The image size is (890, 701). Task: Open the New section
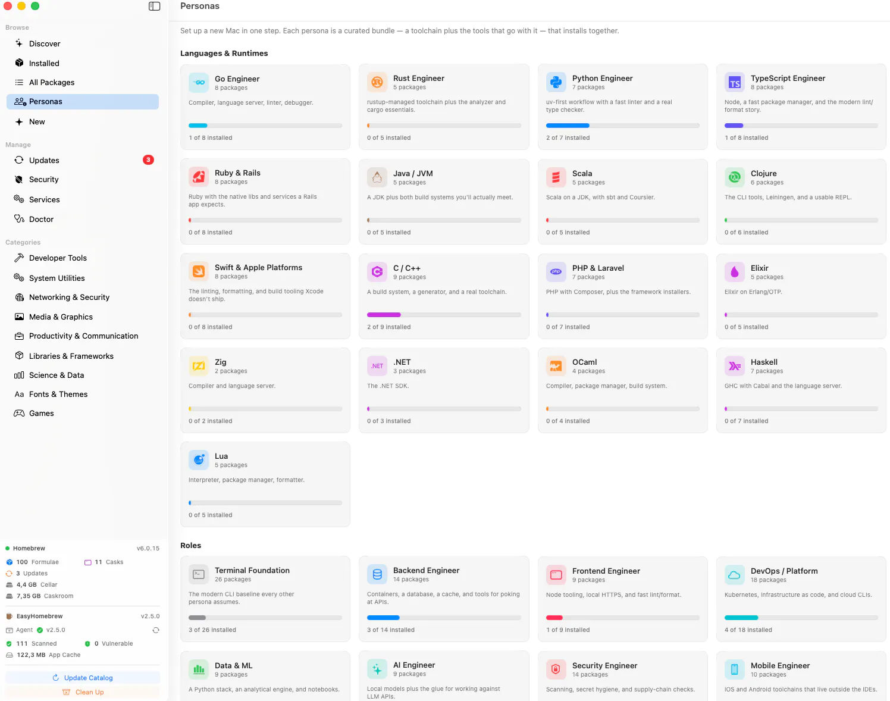83,121
